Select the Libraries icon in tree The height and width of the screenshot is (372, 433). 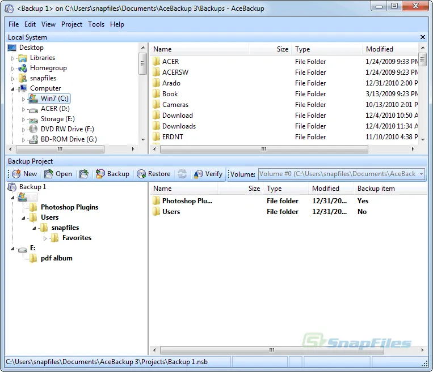point(22,58)
